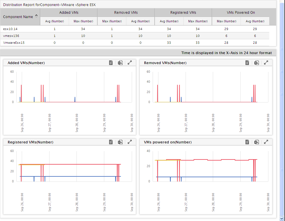
Task: Click VmwareEsx15 Registered VMs avg value 33
Action: (169, 43)
